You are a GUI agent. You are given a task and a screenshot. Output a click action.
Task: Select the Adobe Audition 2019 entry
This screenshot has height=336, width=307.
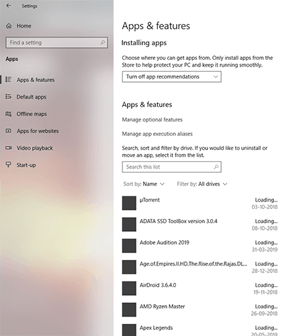[165, 243]
